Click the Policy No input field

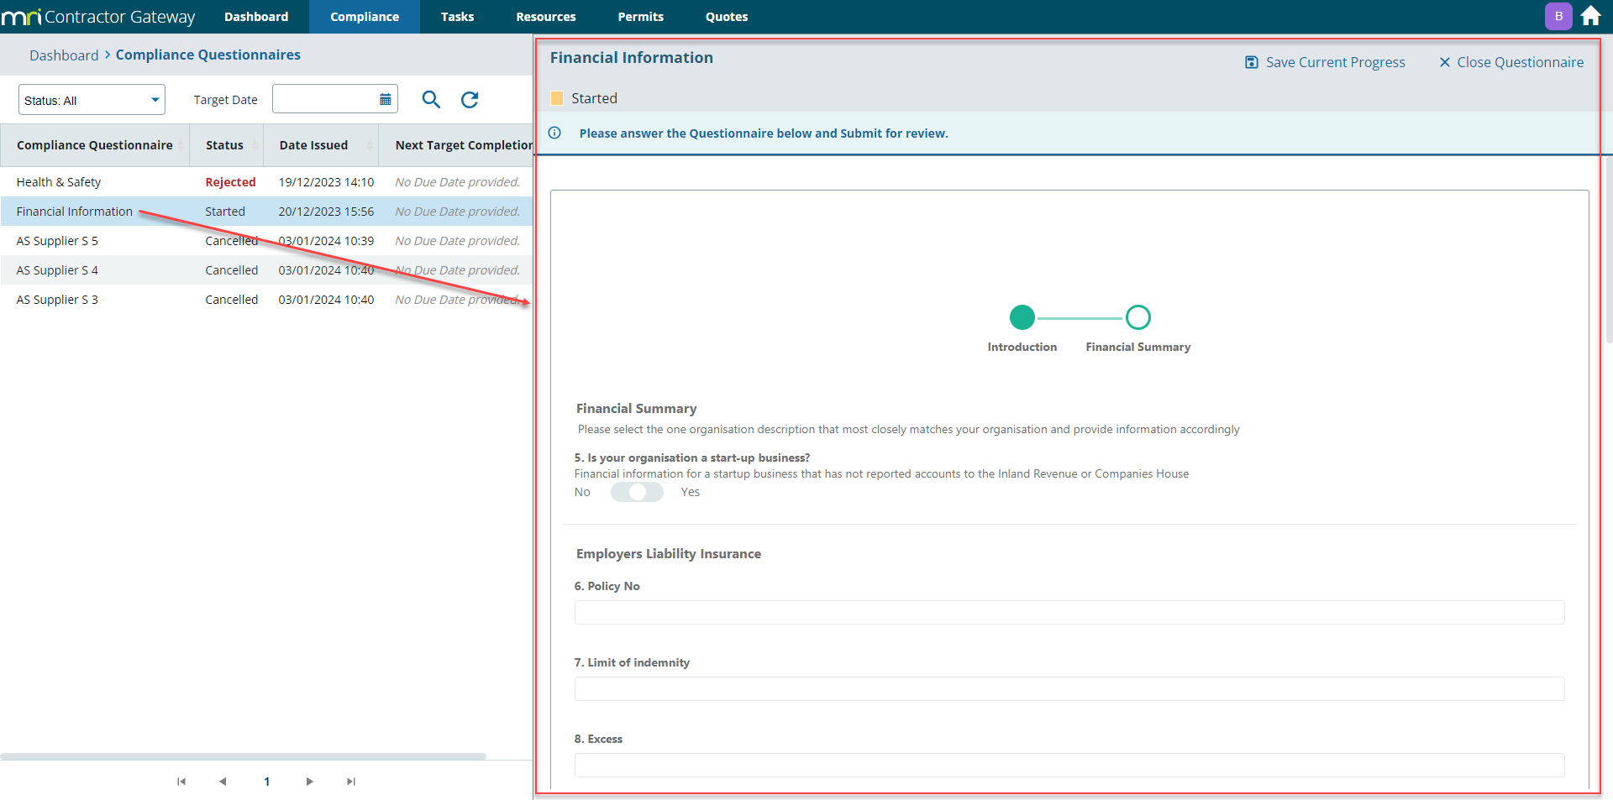[1069, 612]
